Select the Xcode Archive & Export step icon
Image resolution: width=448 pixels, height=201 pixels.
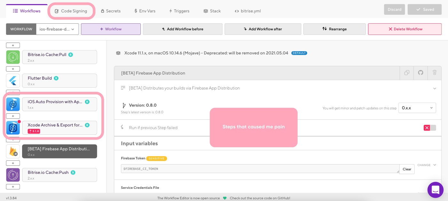tap(13, 127)
